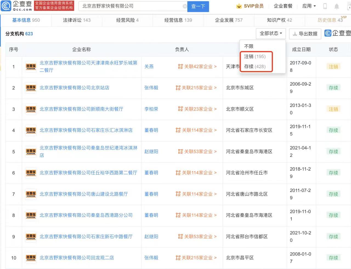The image size is (351, 269).
Task: Click 注销 status tag in row 1
Action: click(333, 67)
